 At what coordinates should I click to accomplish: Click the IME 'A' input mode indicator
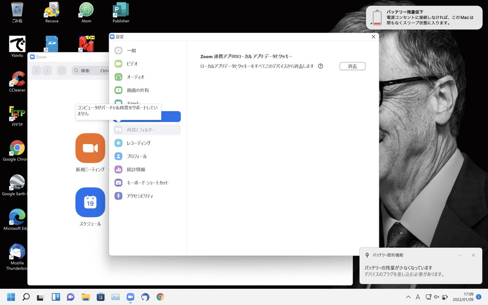pos(418,297)
